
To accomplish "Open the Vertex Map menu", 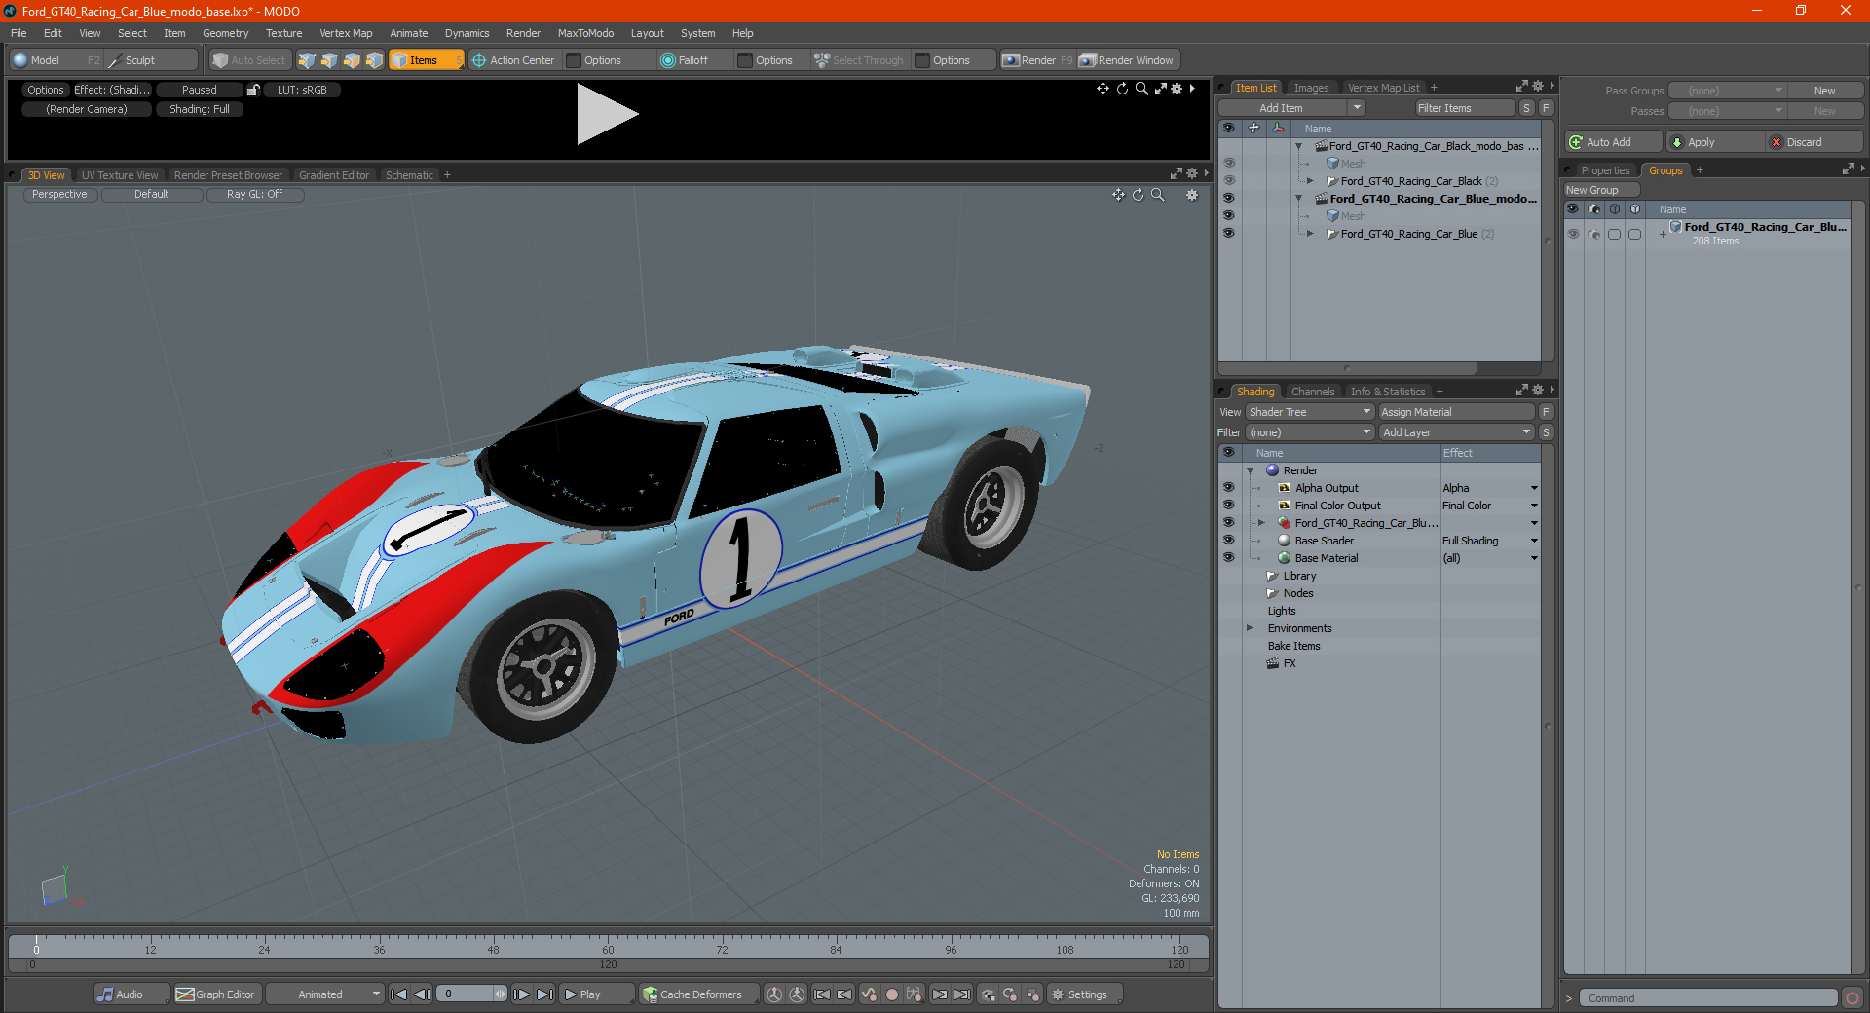I will point(346,33).
